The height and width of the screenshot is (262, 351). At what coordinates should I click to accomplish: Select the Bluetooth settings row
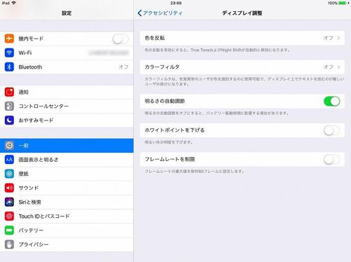67,67
